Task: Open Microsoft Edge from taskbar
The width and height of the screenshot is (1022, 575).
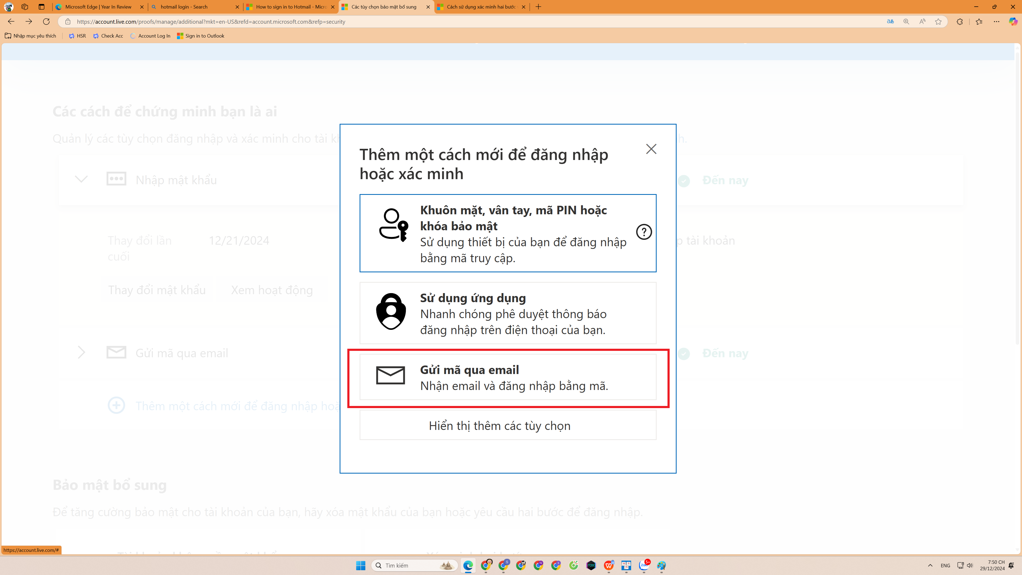Action: pyautogui.click(x=468, y=565)
